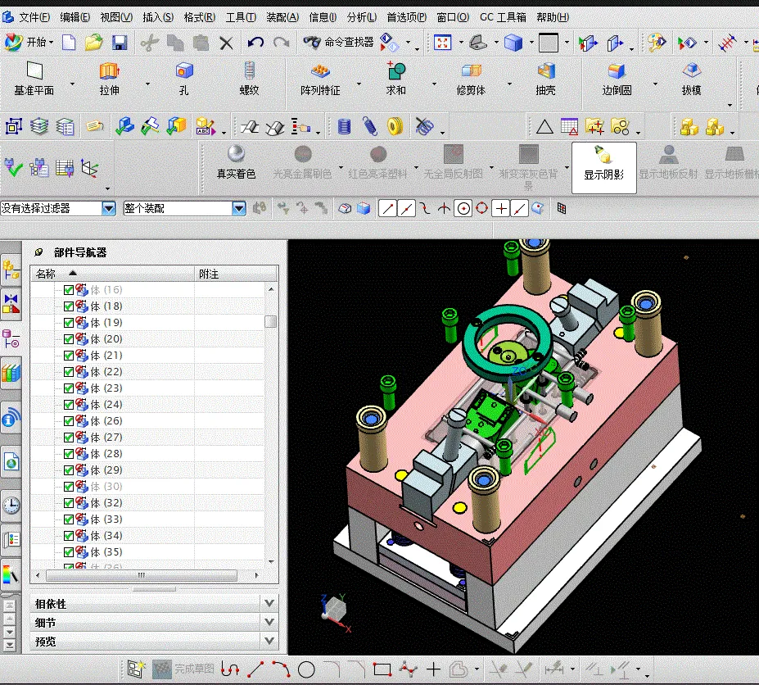Sort by the Name (名称) column header
This screenshot has height=685, width=759.
[112, 274]
